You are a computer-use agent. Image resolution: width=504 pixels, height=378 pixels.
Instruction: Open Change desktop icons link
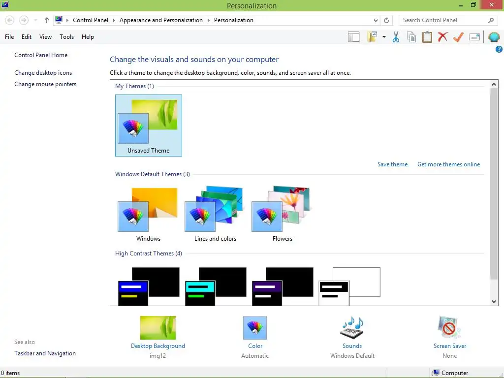[43, 73]
